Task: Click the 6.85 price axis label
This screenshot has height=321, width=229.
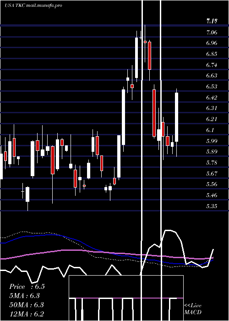Action: tap(212, 54)
